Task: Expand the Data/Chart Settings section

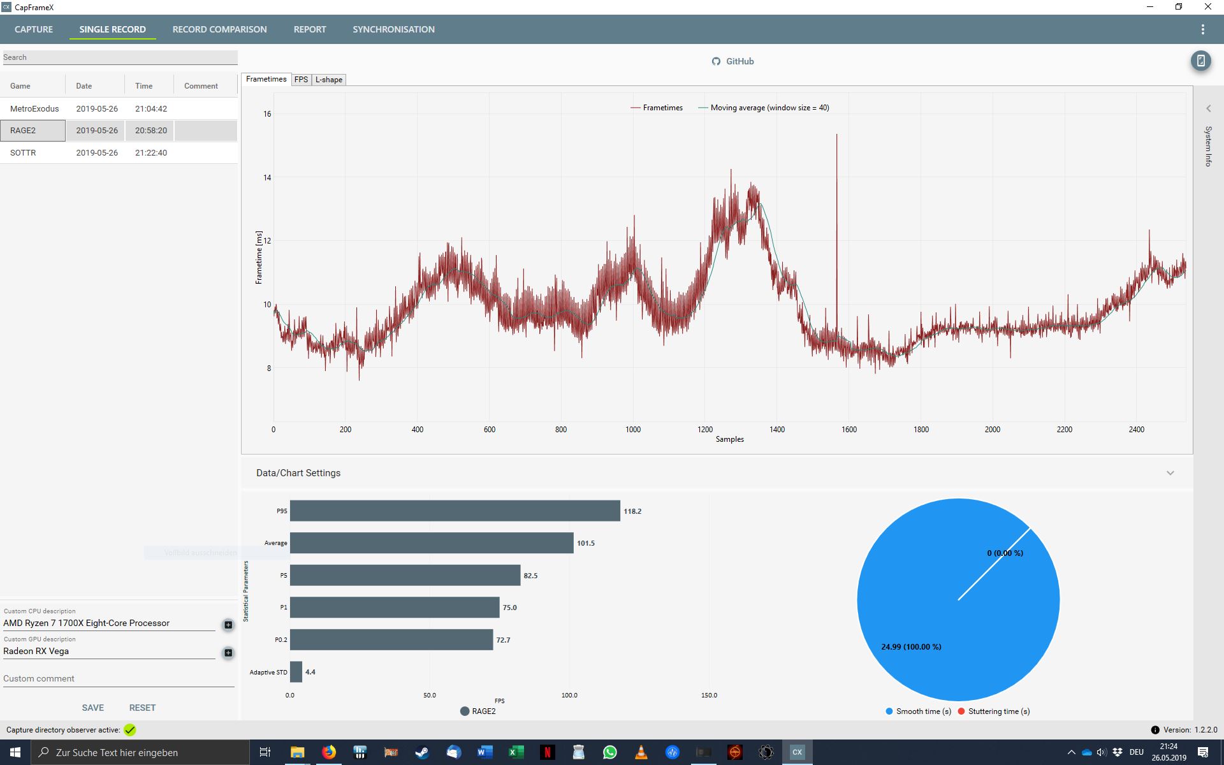Action: [x=1170, y=473]
